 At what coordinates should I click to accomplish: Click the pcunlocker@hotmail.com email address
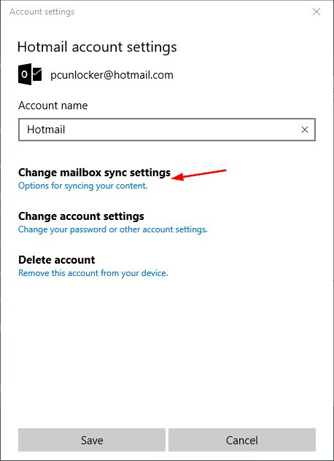[x=112, y=75]
